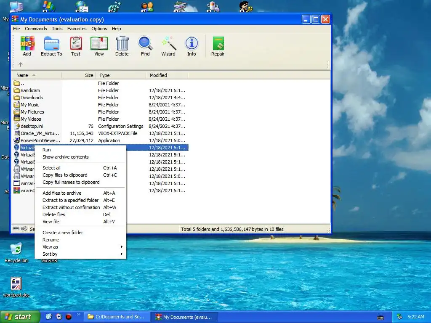Choose View file in context menu
The width and height of the screenshot is (431, 323).
(x=80, y=222)
